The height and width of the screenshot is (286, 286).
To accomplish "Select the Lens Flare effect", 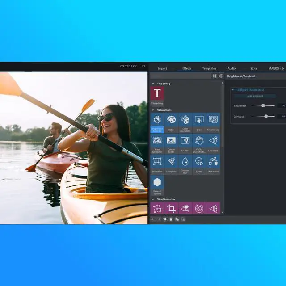I will pyautogui.click(x=213, y=144).
